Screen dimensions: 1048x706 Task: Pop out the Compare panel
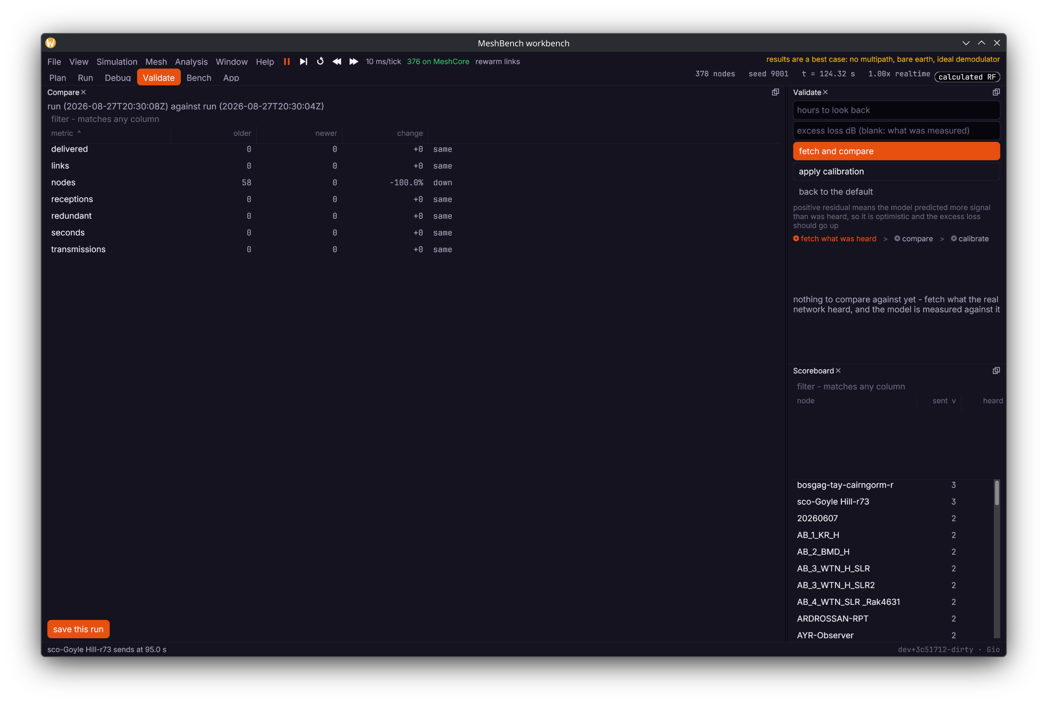point(775,92)
